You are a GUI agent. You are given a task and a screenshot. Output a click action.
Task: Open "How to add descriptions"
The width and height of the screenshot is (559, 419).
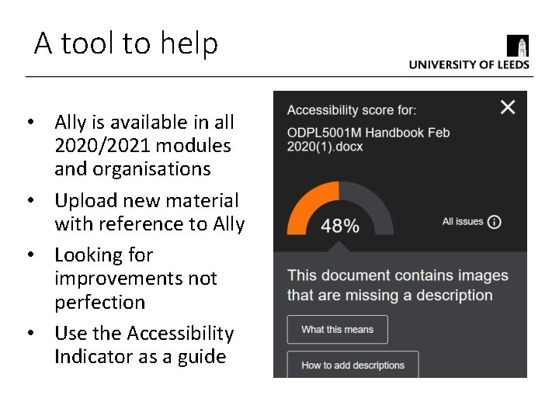point(352,365)
